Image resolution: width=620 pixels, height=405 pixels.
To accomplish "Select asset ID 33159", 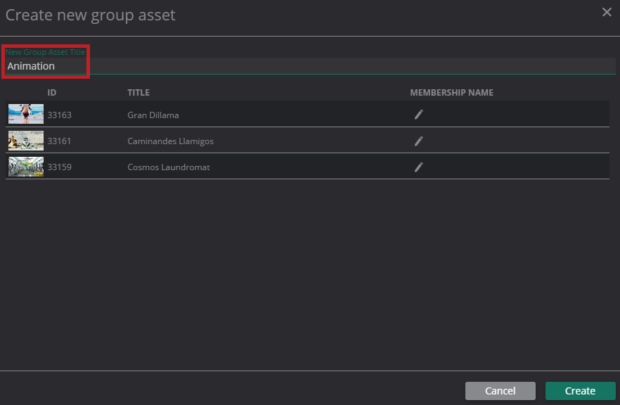I will tap(59, 167).
